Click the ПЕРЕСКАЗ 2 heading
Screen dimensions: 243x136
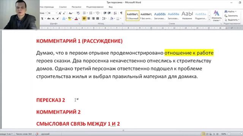click(x=50, y=100)
